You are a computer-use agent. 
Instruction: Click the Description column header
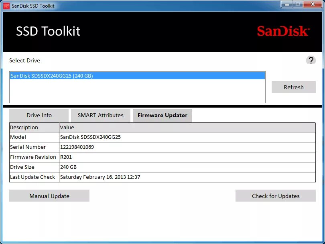click(34, 127)
